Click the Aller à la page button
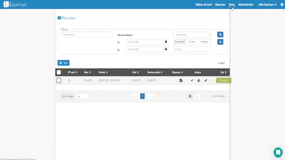Viewport: 285px width, 160px height. coord(68,96)
